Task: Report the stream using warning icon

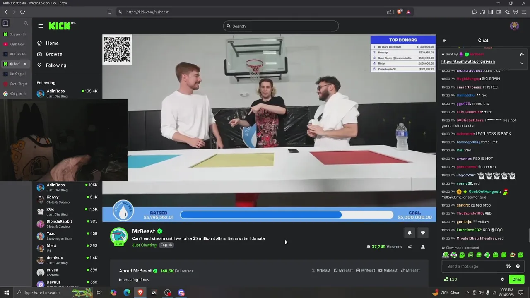Action: coord(423,247)
